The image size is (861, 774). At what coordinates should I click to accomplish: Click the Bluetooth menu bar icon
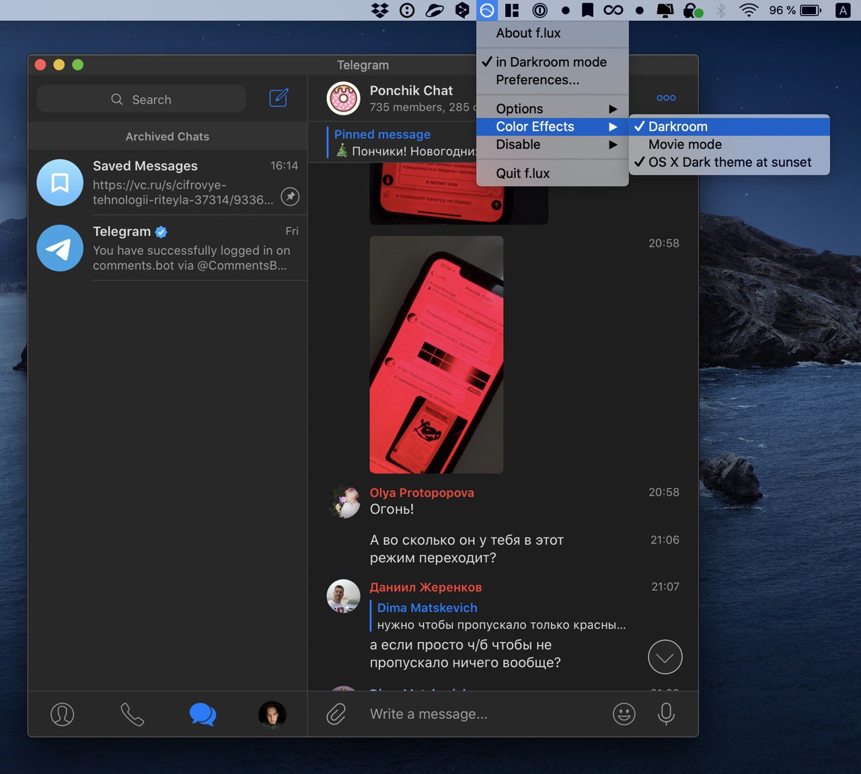point(721,10)
